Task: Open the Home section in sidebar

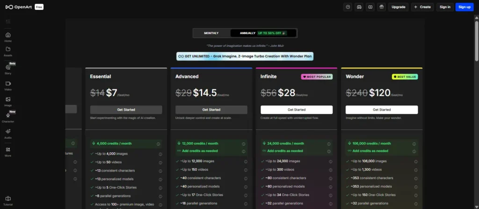Action: (8, 37)
